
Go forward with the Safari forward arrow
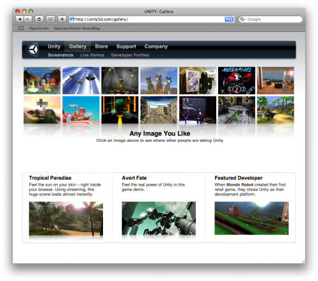click(28, 19)
